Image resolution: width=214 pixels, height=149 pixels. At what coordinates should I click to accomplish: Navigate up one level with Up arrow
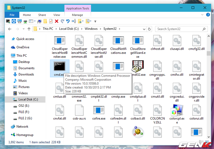pos(30,29)
